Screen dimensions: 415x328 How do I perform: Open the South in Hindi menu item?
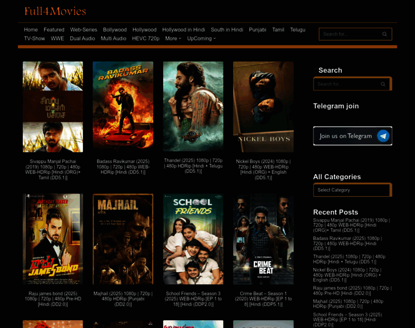click(x=227, y=30)
